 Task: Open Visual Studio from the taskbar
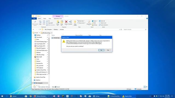(54, 96)
